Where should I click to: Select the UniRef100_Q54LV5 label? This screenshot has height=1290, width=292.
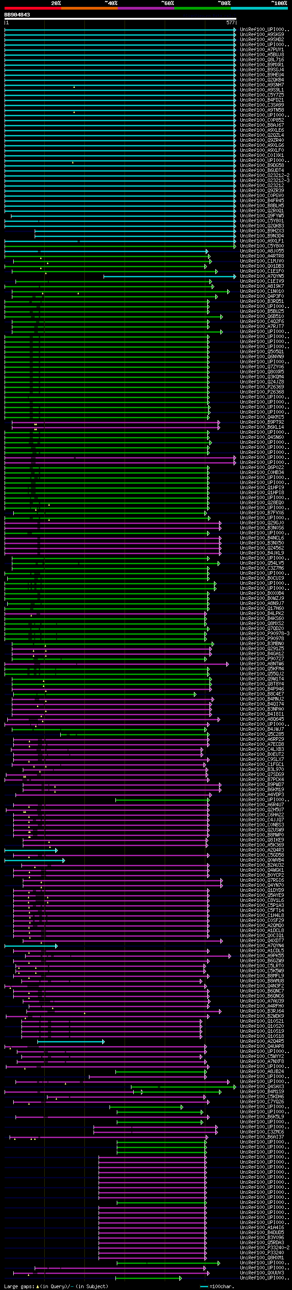[x=261, y=563]
